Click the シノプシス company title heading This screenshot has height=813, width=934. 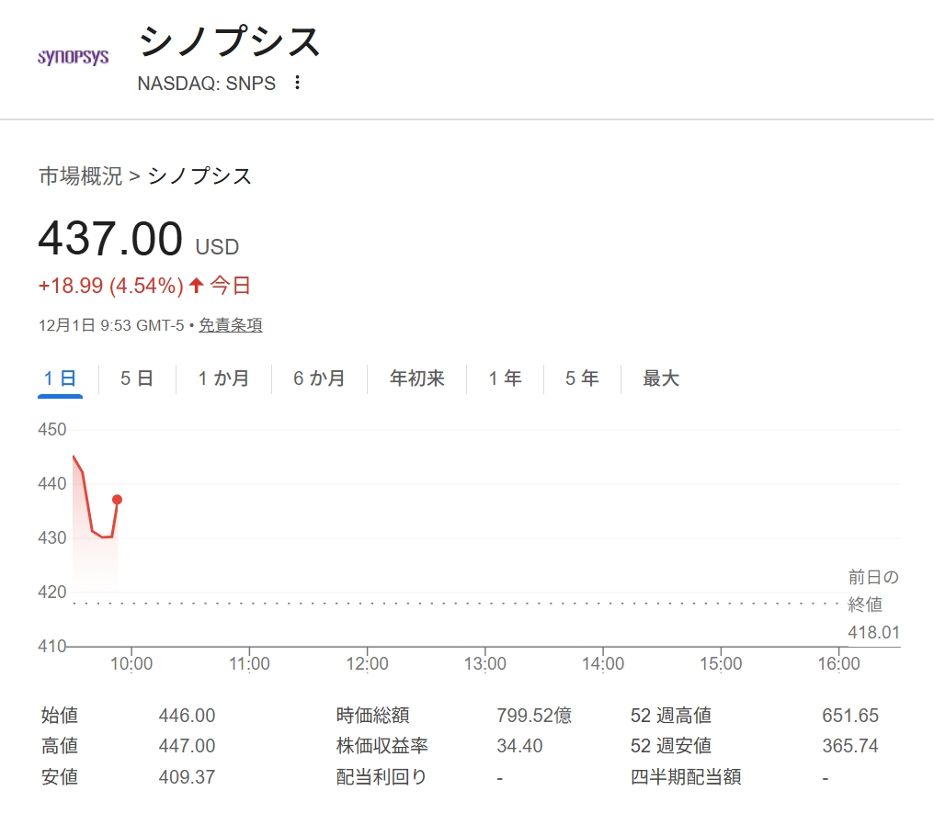[229, 41]
